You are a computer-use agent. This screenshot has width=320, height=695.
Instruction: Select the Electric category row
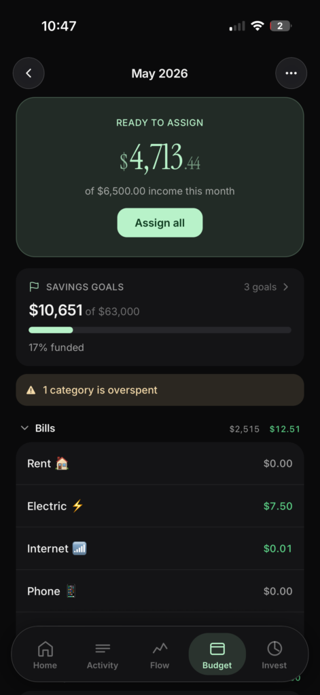coord(160,506)
